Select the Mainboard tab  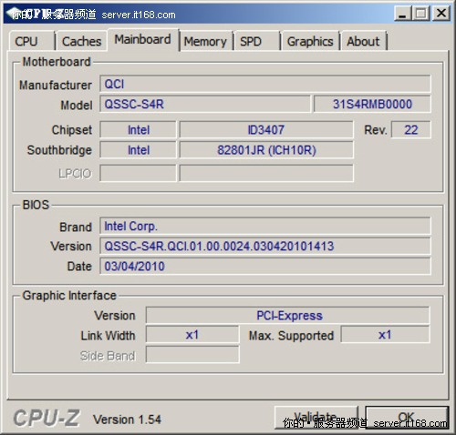pos(143,39)
